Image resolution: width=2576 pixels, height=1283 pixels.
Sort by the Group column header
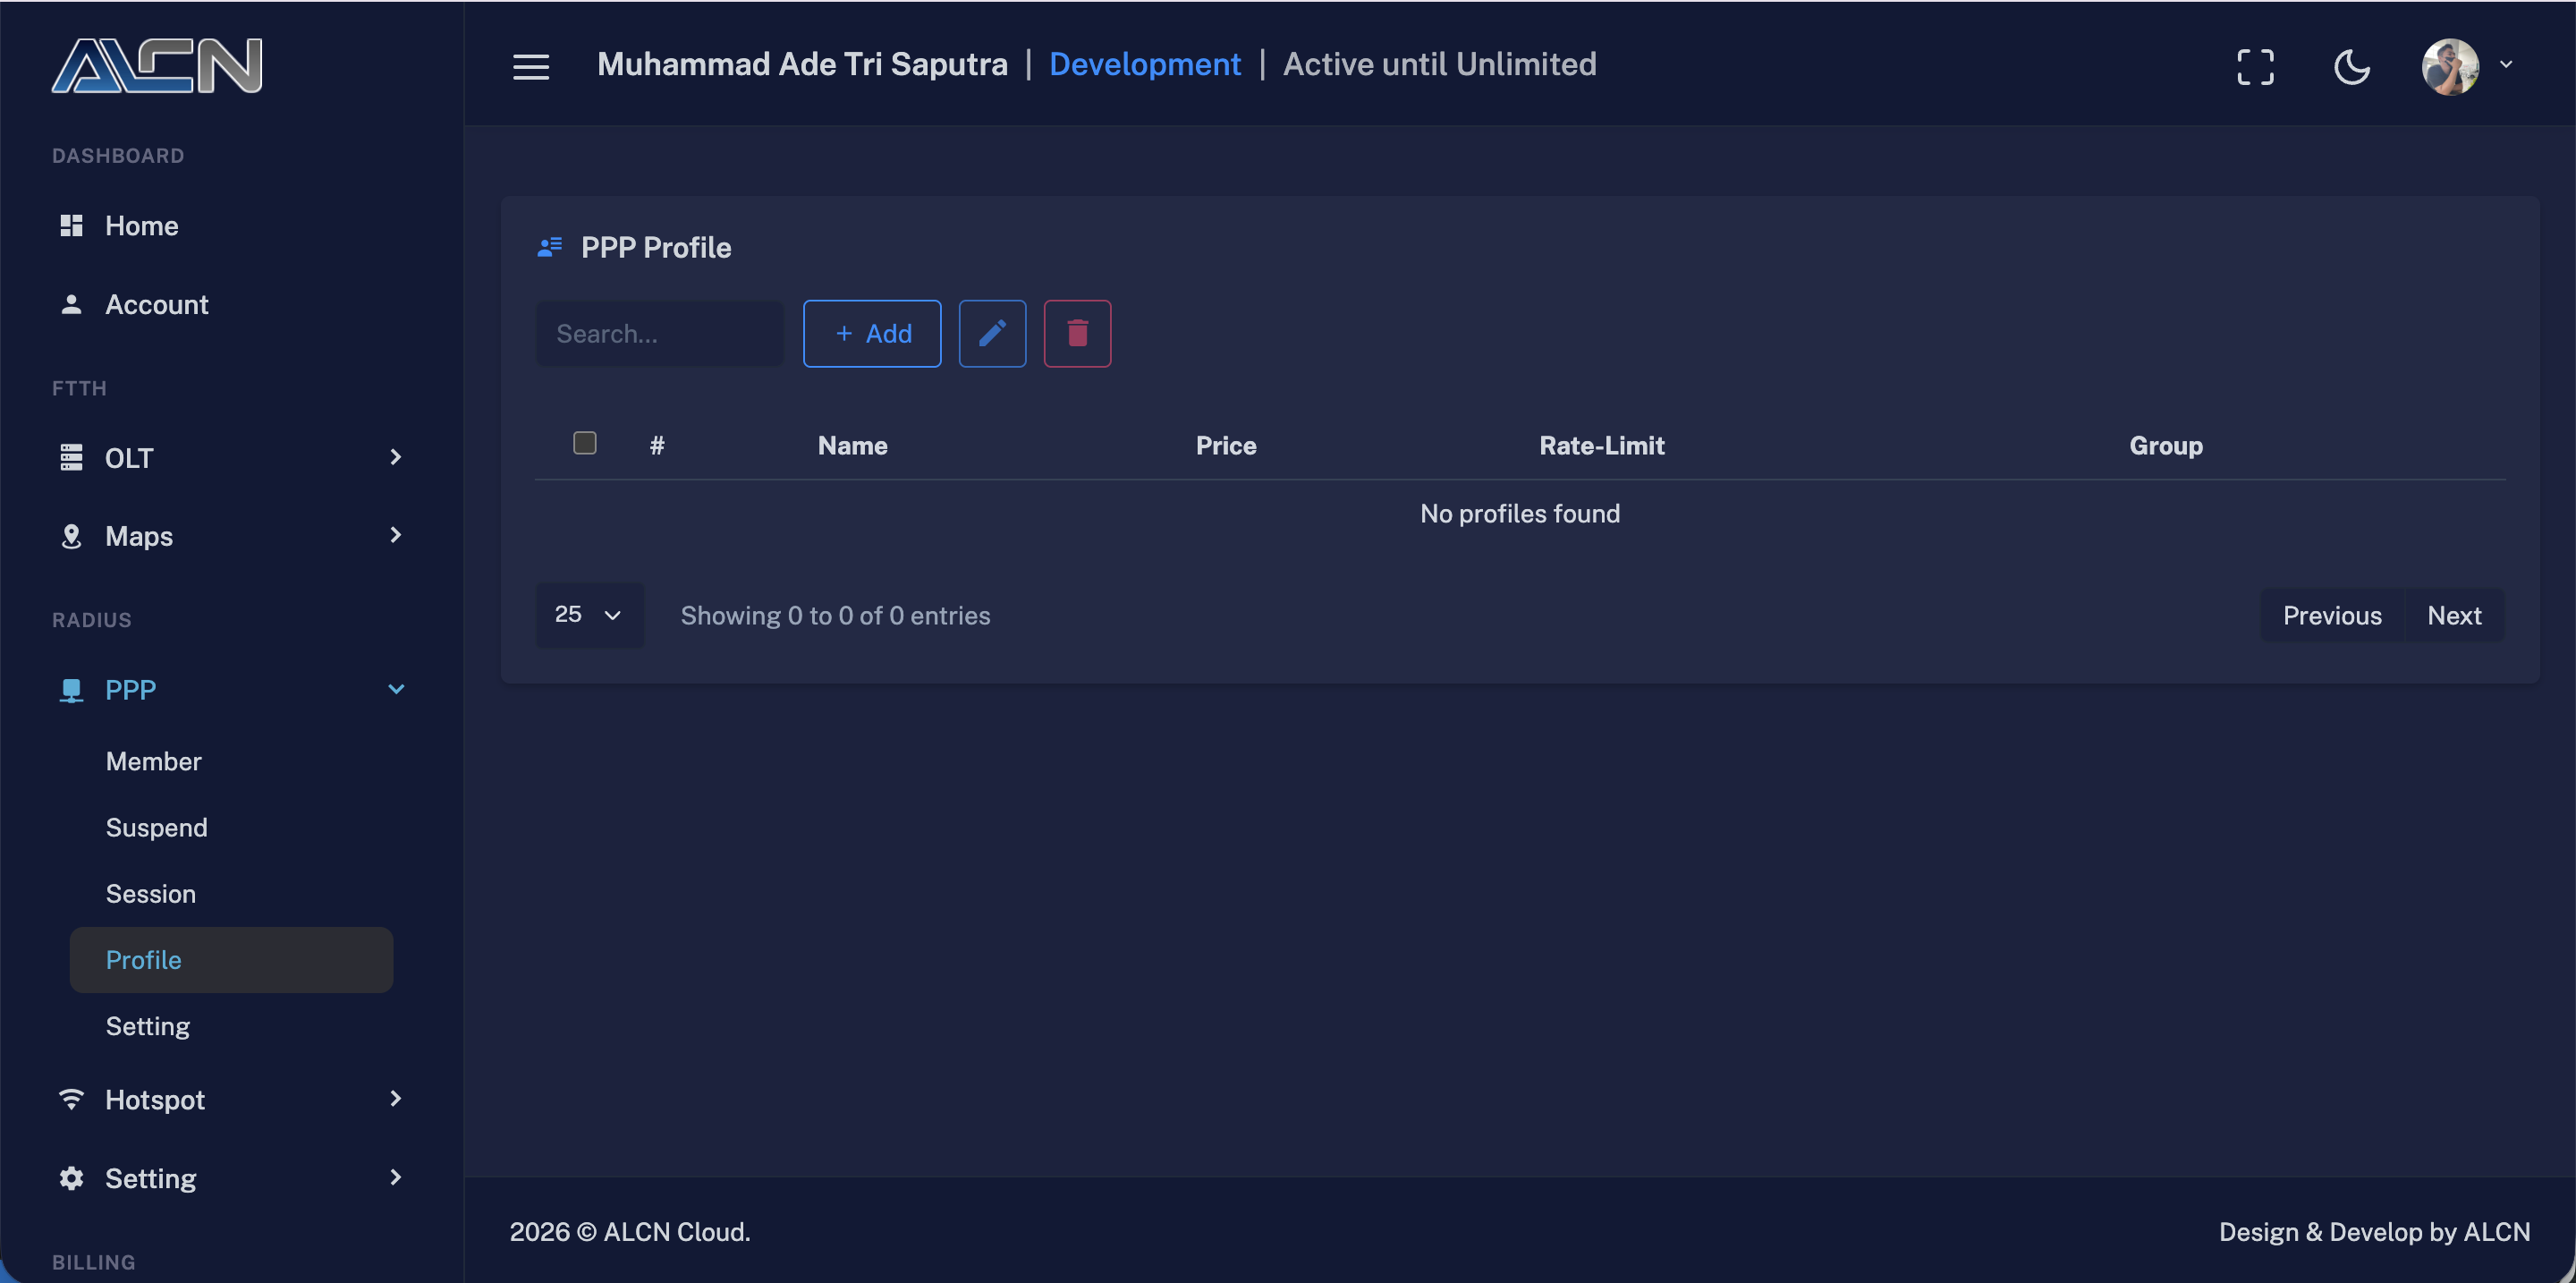tap(2166, 445)
